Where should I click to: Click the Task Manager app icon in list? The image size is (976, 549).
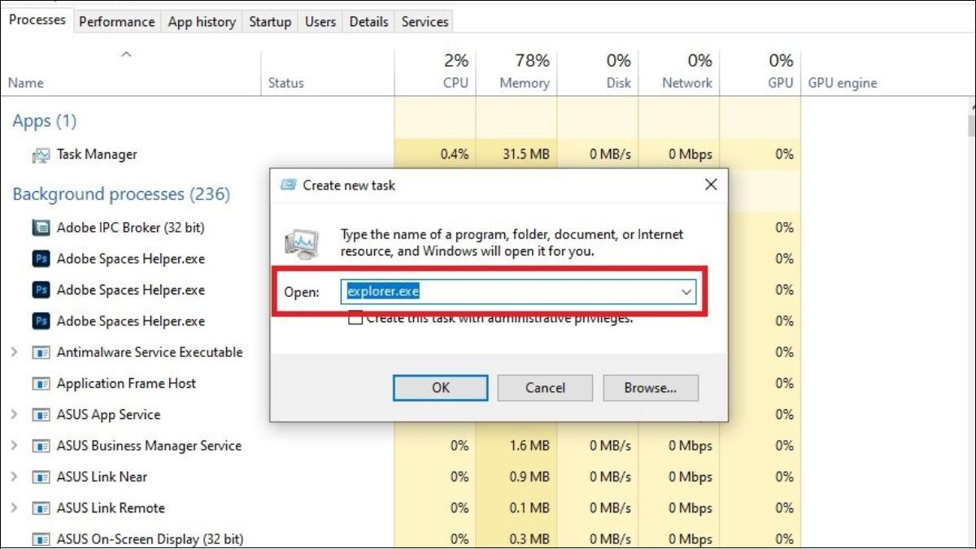41,155
